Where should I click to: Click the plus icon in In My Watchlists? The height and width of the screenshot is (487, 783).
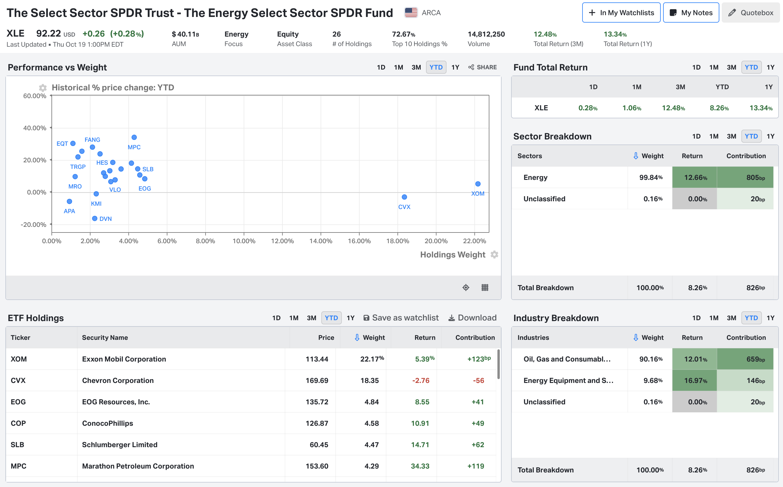592,12
